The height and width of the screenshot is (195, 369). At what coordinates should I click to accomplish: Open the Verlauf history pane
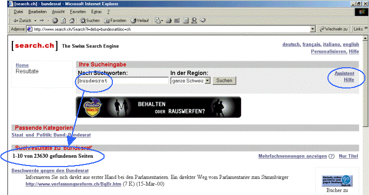[x=140, y=21]
